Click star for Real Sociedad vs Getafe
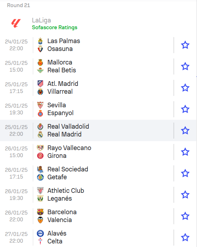This screenshot has height=247, width=197. pyautogui.click(x=185, y=173)
